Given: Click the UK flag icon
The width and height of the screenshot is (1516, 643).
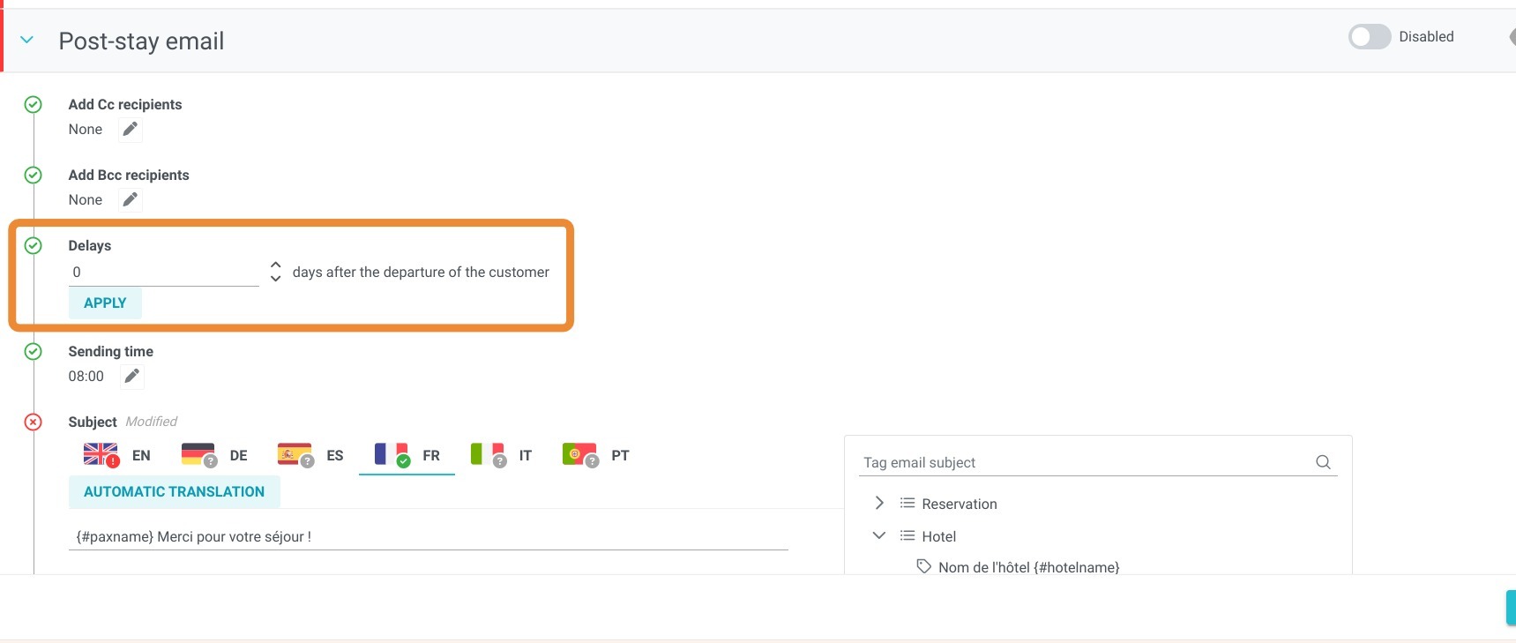Looking at the screenshot, I should [x=101, y=454].
